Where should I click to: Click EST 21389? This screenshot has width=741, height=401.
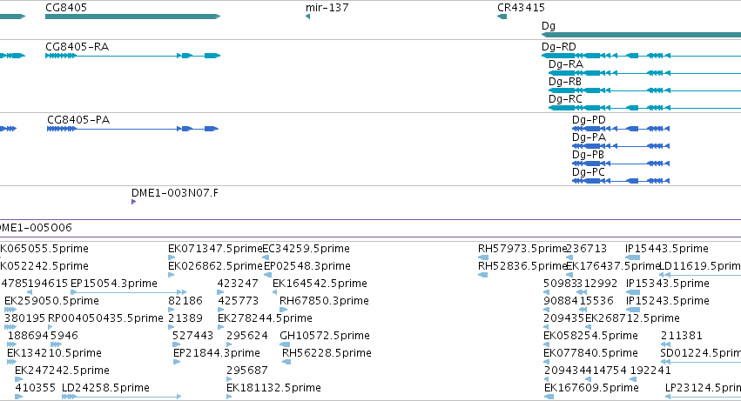(x=185, y=318)
